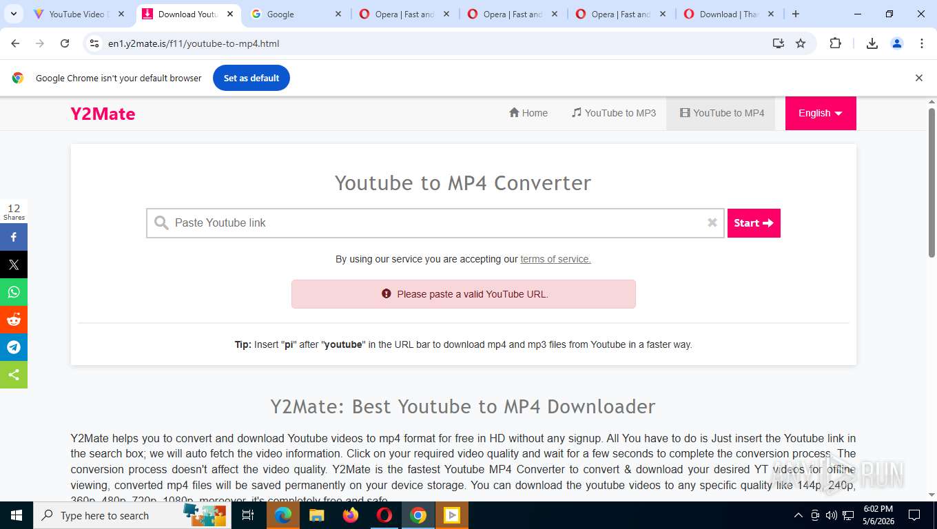Expand the English language dropdown
The image size is (937, 529).
pos(821,113)
